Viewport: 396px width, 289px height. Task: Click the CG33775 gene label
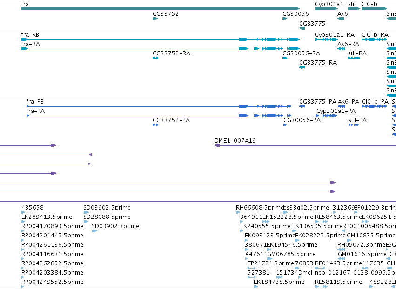click(312, 24)
